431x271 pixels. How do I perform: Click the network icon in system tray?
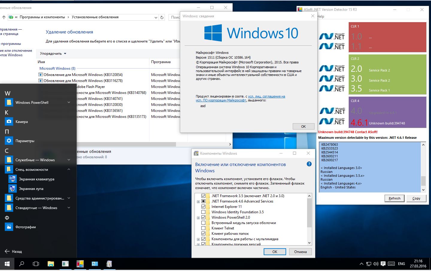(x=369, y=264)
